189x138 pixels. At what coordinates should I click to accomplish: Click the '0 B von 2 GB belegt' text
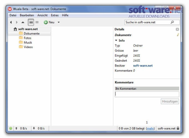click(132, 129)
